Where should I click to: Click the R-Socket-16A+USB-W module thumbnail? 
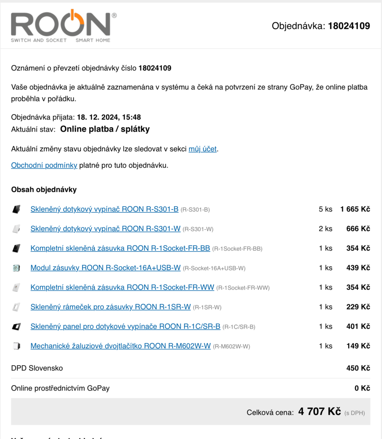(17, 268)
